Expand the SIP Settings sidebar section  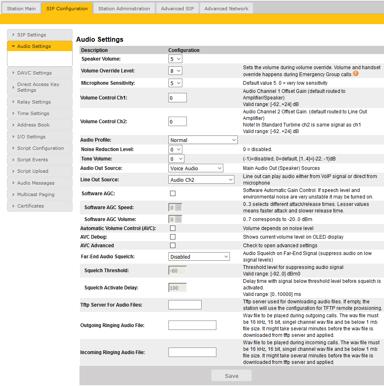coord(40,35)
